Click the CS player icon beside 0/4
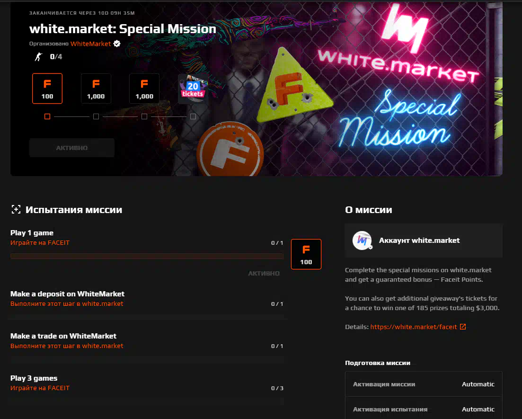 (x=39, y=57)
